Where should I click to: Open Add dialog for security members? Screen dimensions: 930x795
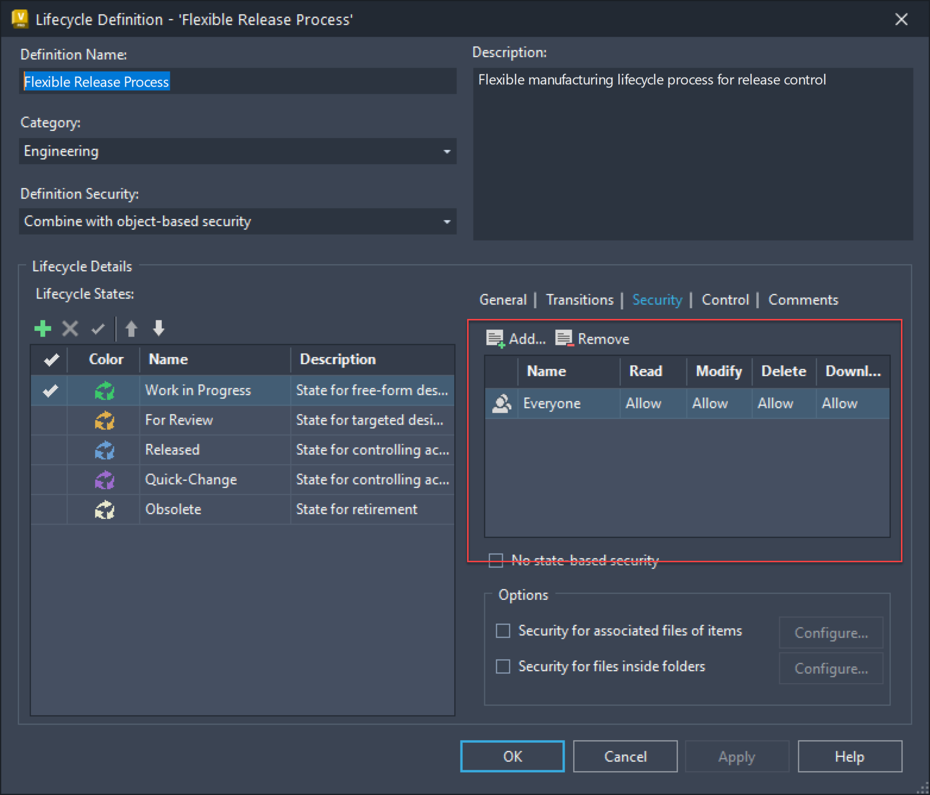[516, 338]
